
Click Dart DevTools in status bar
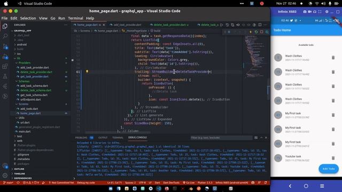click(171, 182)
